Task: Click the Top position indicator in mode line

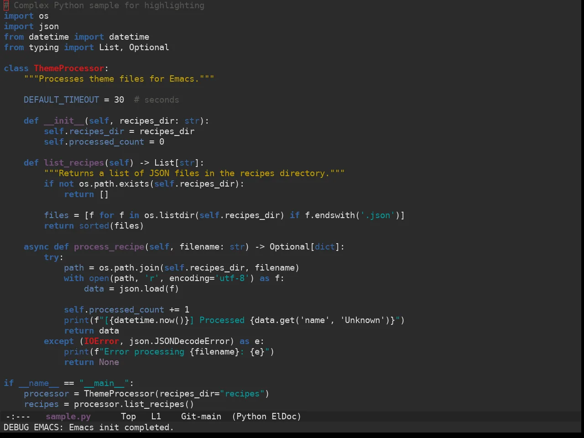Action: tap(128, 417)
